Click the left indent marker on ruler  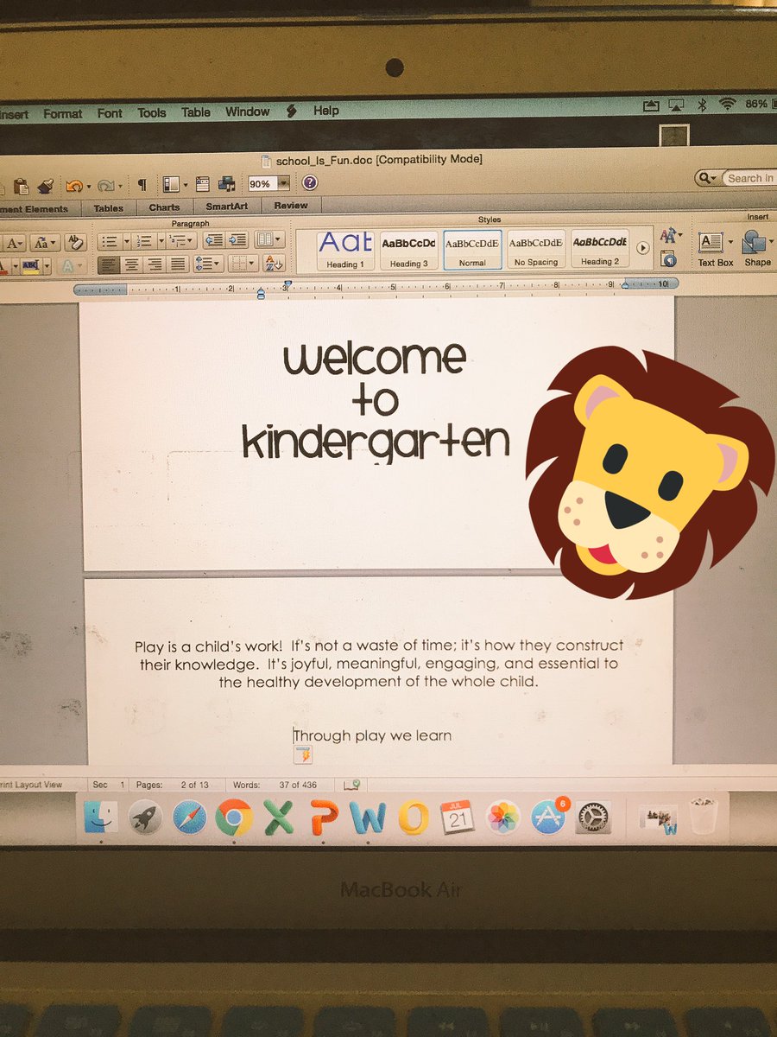coord(261,295)
